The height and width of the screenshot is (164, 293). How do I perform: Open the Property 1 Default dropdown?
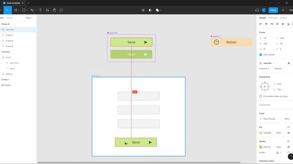[279, 69]
